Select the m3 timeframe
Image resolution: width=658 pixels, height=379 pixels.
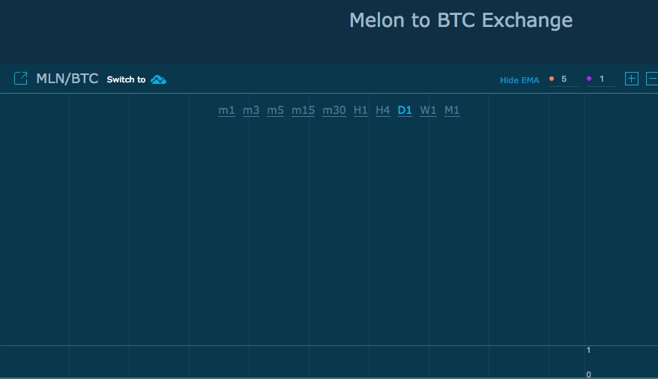251,111
